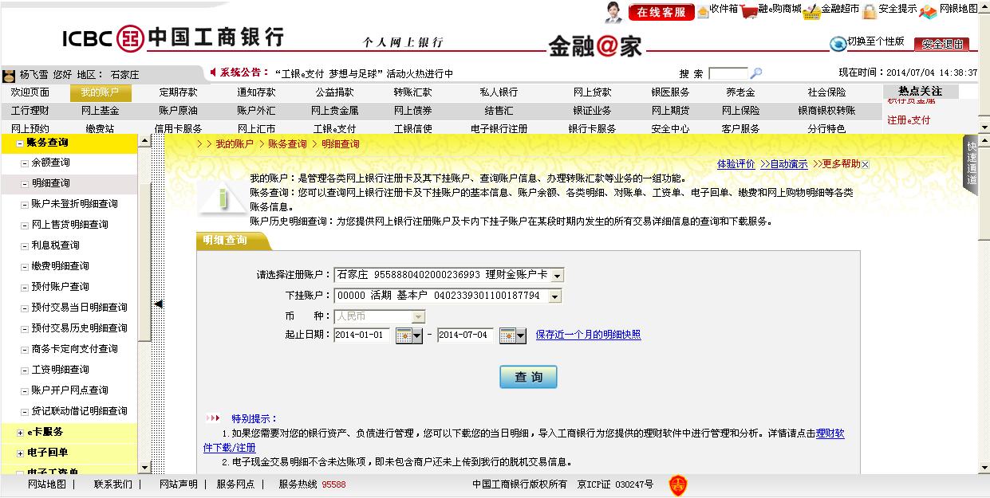The height and width of the screenshot is (498, 990).
Task: Click the 安全提示 padlock icon
Action: click(x=870, y=11)
